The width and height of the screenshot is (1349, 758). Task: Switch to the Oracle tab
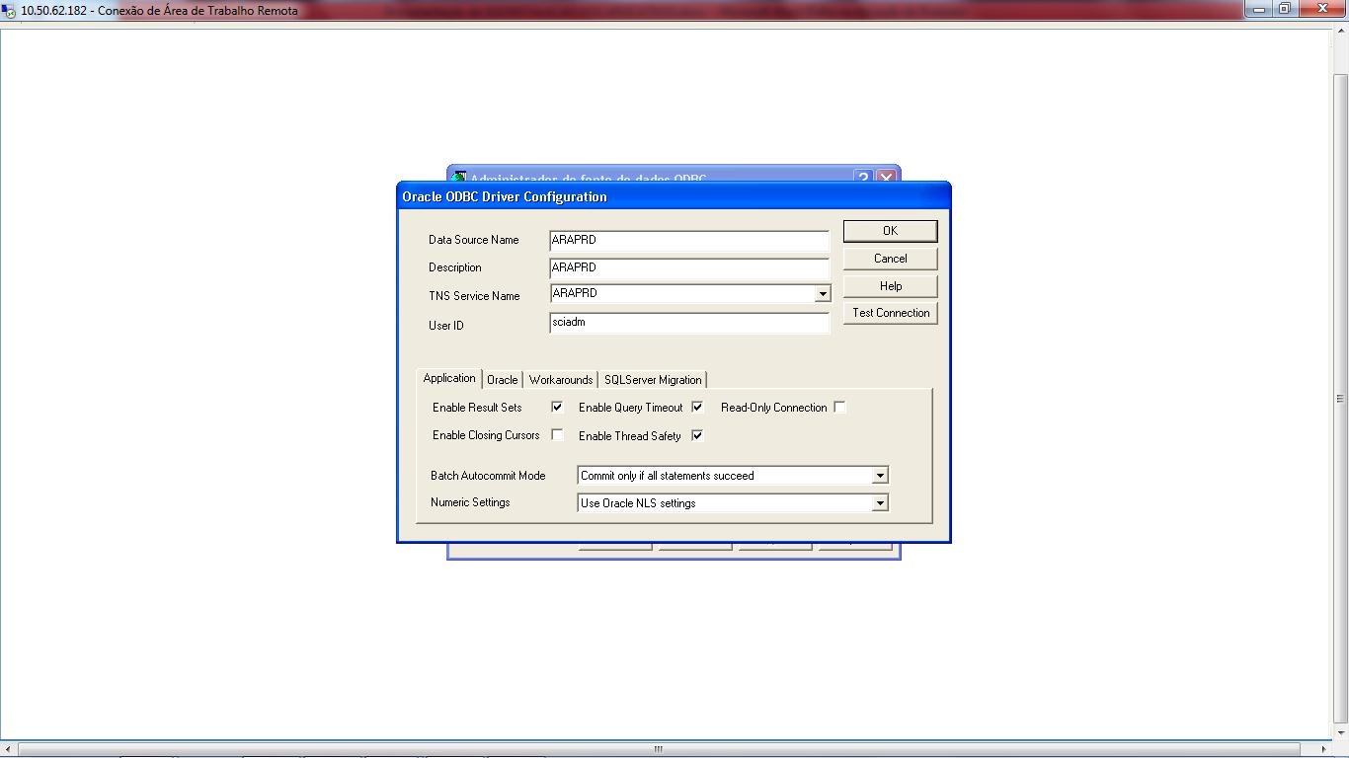pos(502,380)
